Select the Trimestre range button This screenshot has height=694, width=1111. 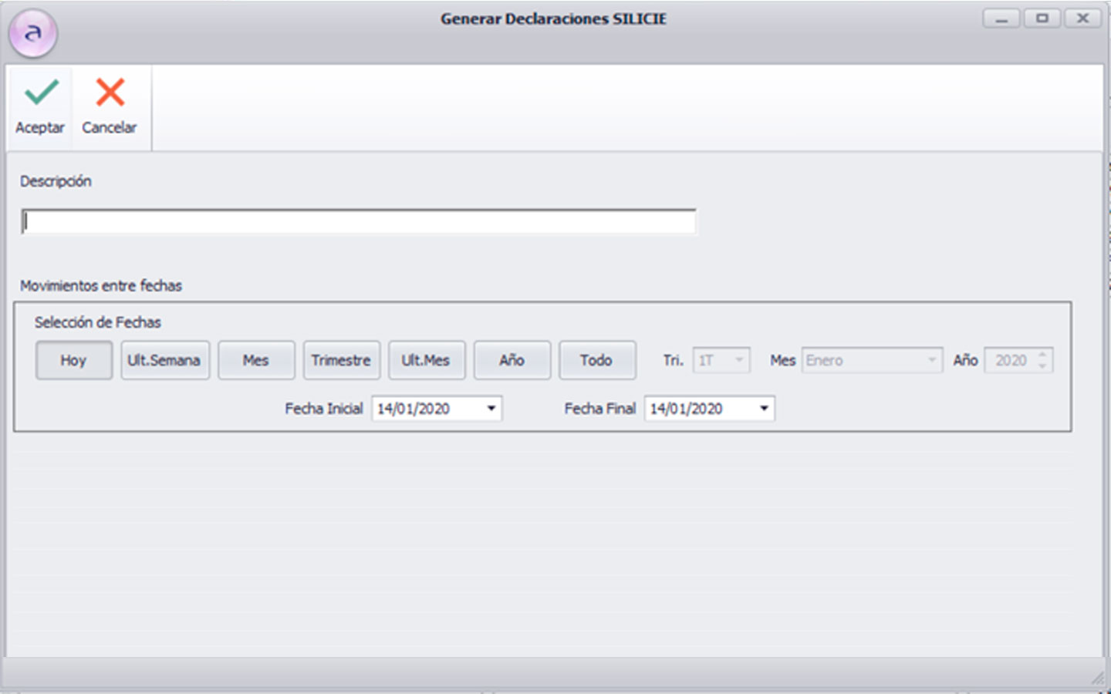point(341,360)
